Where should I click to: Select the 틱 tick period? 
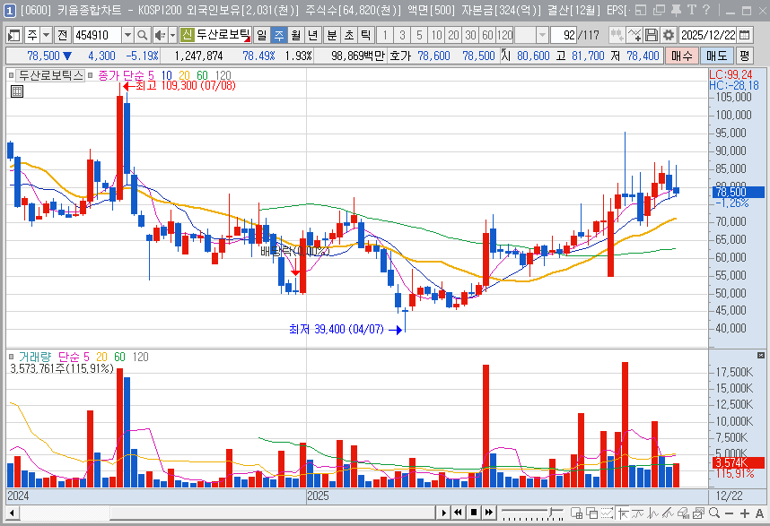tap(366, 35)
